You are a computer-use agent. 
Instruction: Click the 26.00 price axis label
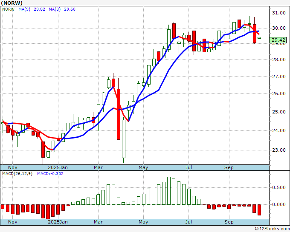pyautogui.click(x=279, y=93)
